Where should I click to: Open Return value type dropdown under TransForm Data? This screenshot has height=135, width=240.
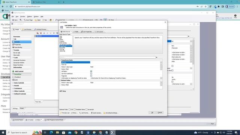pos(161,67)
